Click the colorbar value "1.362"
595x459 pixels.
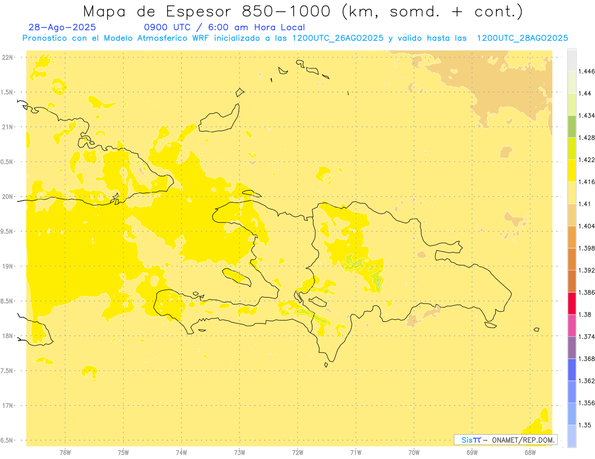click(x=586, y=381)
